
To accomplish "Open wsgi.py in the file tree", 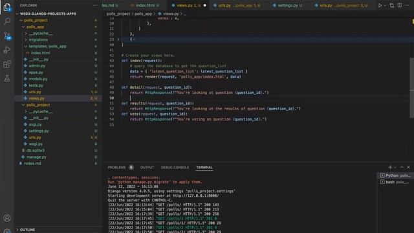I will click(x=36, y=144).
